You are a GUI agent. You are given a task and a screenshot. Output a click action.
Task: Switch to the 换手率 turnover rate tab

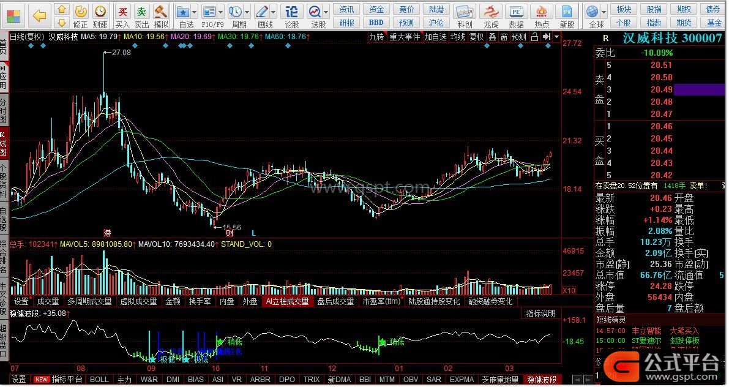pyautogui.click(x=200, y=301)
